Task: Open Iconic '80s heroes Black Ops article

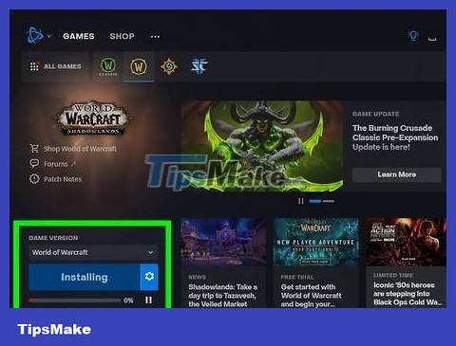Action: 408,294
